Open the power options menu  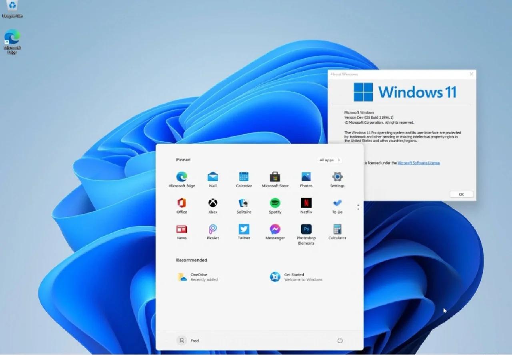pyautogui.click(x=340, y=340)
